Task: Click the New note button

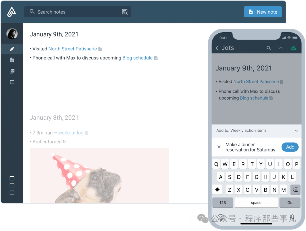Action: pyautogui.click(x=263, y=12)
